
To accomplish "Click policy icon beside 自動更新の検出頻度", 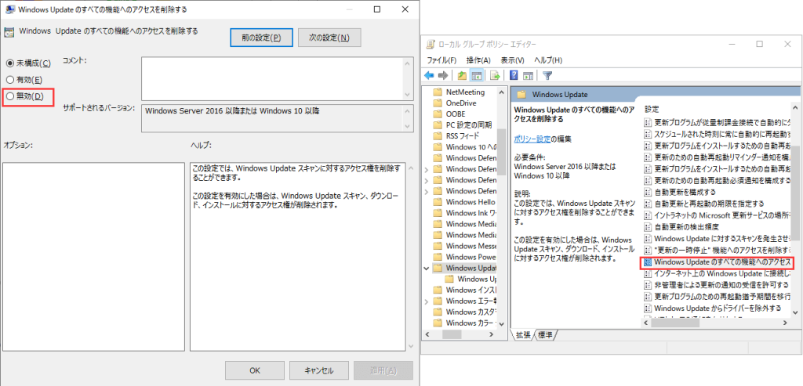I will [x=648, y=226].
